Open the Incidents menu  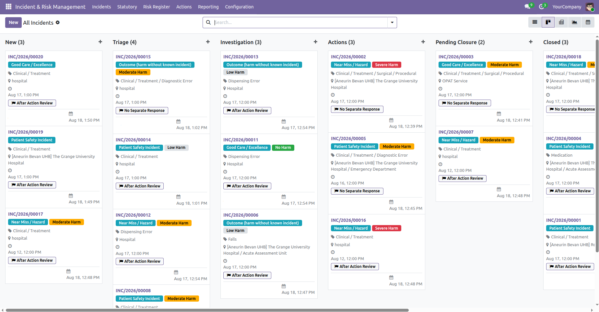(101, 7)
